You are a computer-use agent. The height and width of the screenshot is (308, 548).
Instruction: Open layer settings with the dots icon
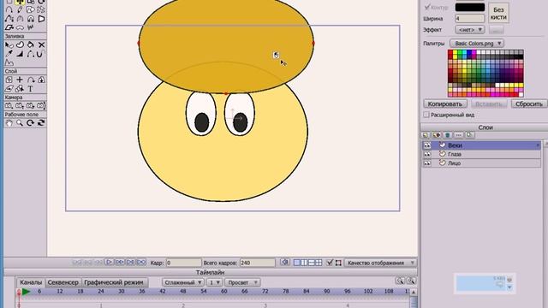pyautogui.click(x=459, y=135)
